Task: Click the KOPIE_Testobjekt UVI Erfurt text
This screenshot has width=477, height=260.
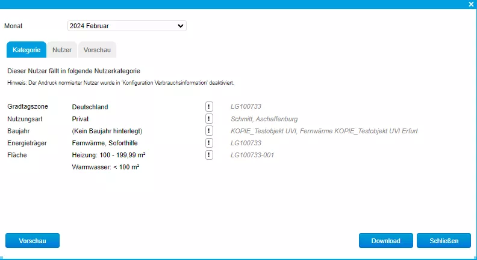Action: pos(324,131)
